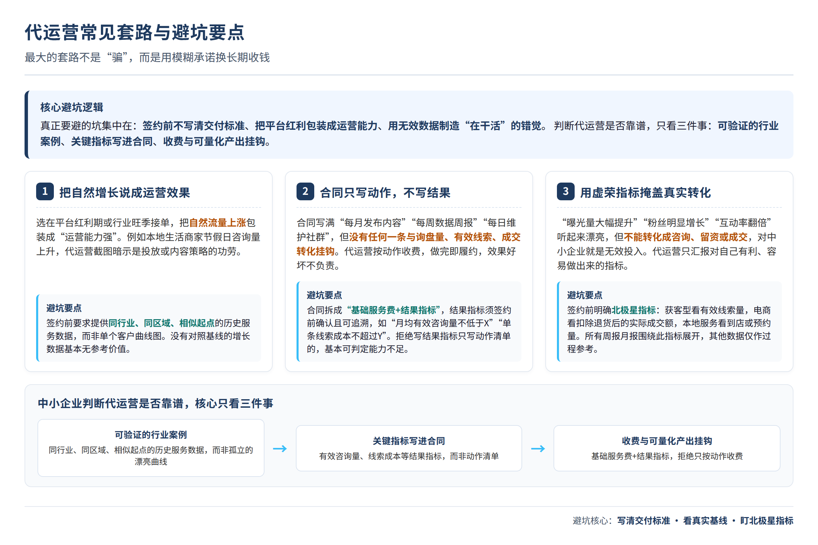
Task: Click 避坑要点 label in card 3
Action: pyautogui.click(x=585, y=295)
